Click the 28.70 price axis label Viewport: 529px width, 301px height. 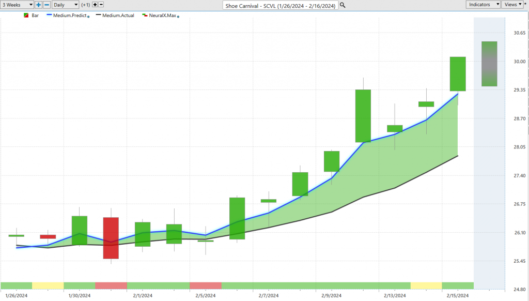tap(520, 118)
